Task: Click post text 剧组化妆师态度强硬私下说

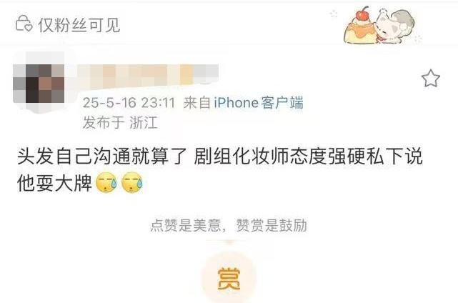Action: point(308,157)
